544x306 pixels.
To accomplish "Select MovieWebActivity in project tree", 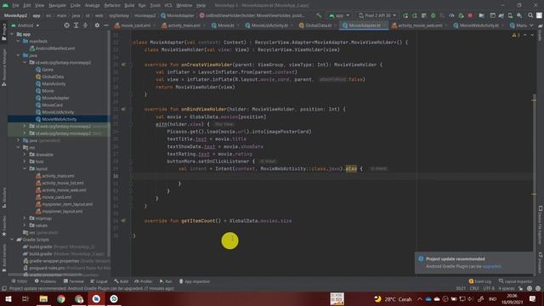I will (x=59, y=119).
